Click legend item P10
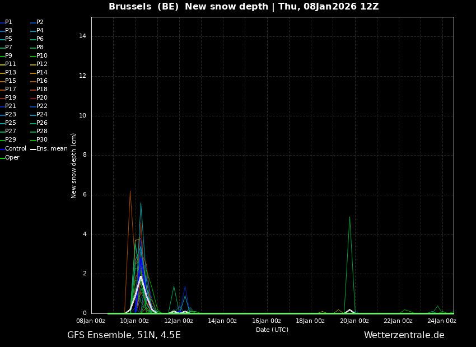The image size is (476, 347). [39, 56]
